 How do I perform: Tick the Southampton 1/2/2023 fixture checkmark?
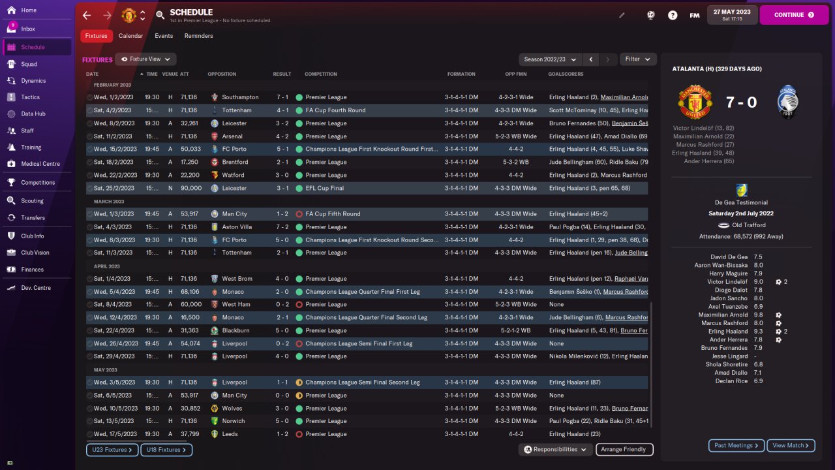[x=90, y=97]
